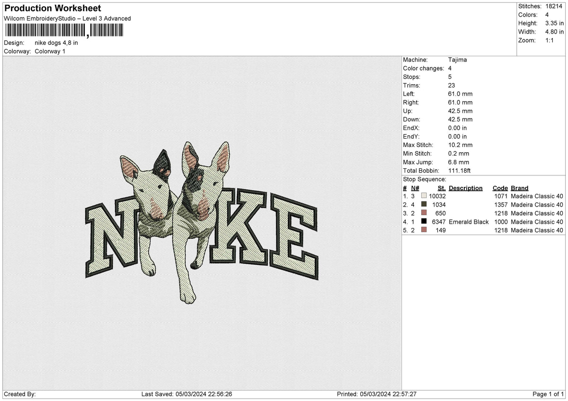Click the Stop Sequence label
The width and height of the screenshot is (568, 401).
point(425,180)
